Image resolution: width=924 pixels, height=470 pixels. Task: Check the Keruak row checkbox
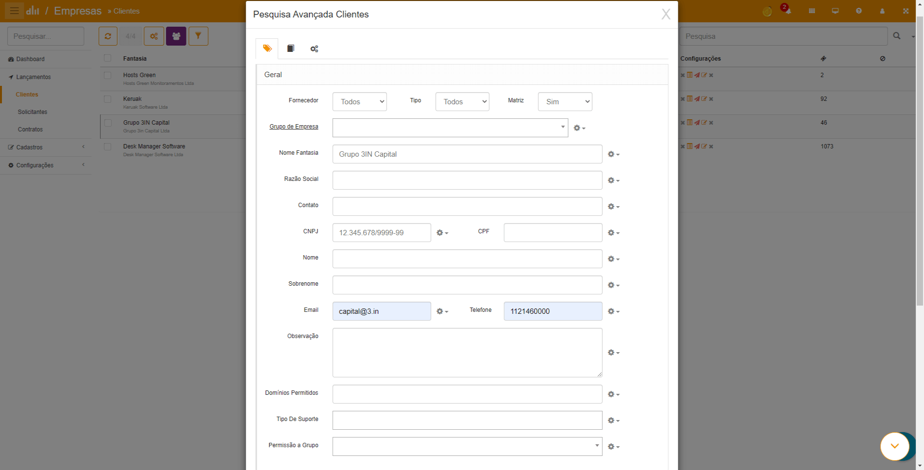pos(108,99)
